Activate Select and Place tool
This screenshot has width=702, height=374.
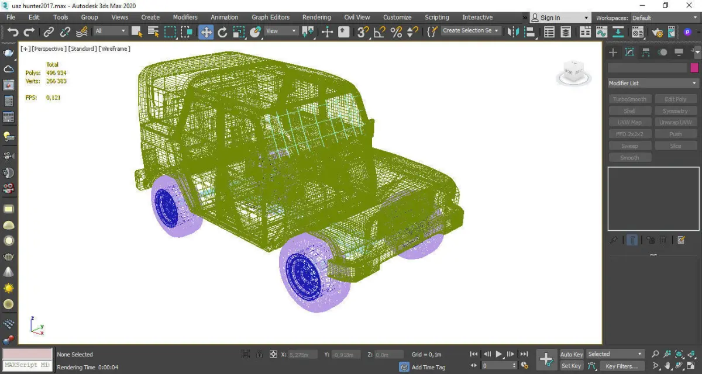[x=255, y=32]
